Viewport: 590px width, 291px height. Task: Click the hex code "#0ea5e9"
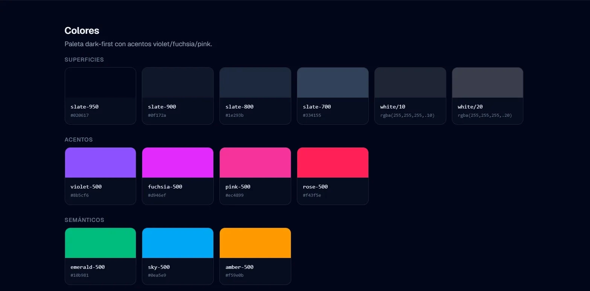click(157, 275)
